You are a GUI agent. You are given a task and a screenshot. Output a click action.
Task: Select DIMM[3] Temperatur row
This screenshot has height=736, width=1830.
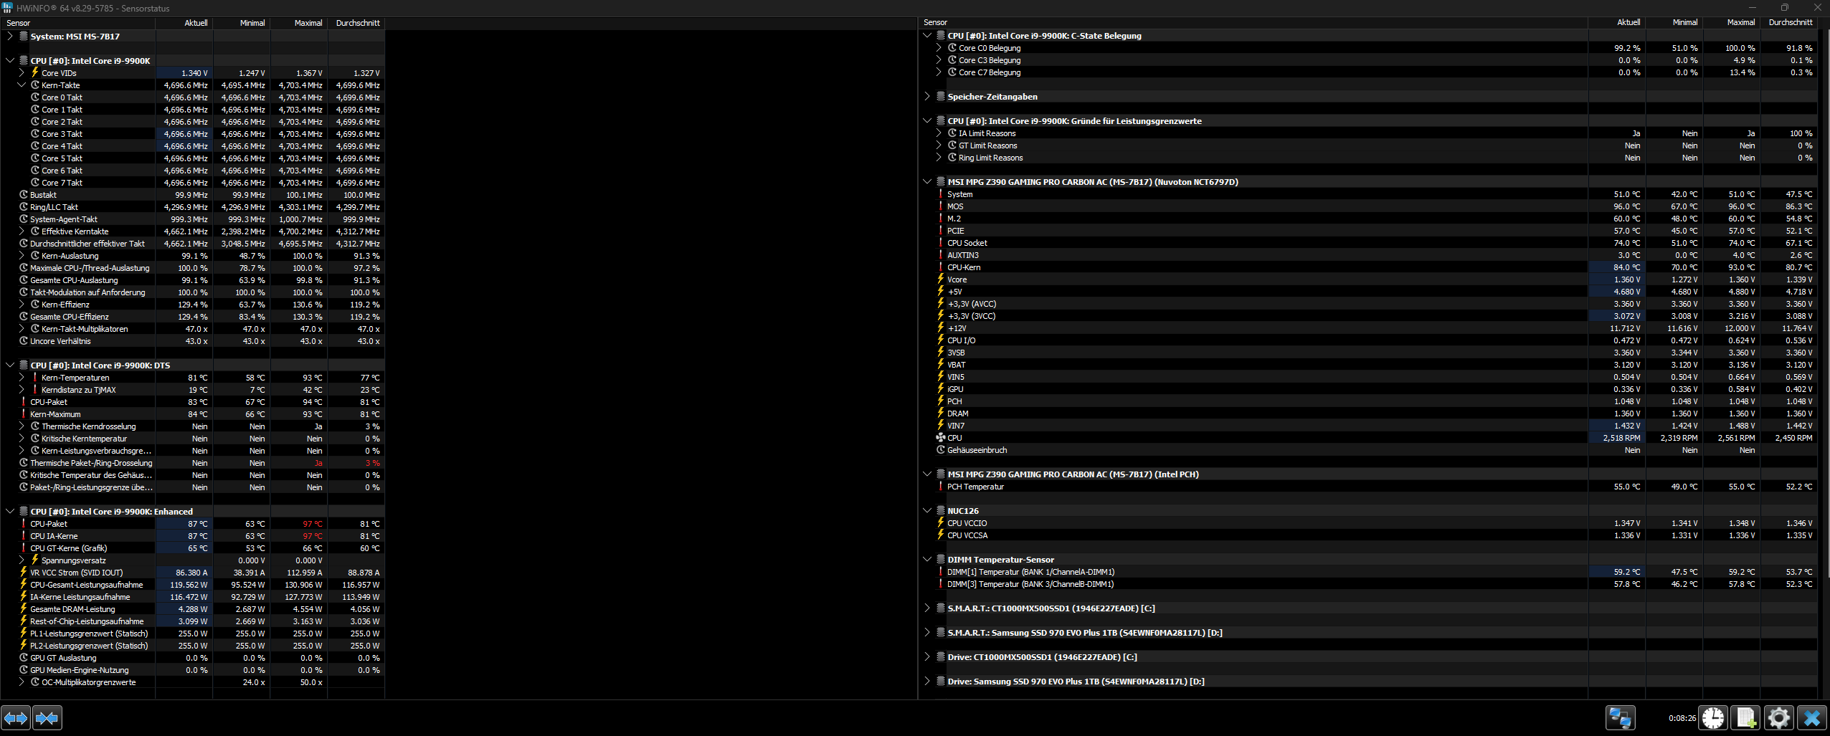click(1368, 583)
